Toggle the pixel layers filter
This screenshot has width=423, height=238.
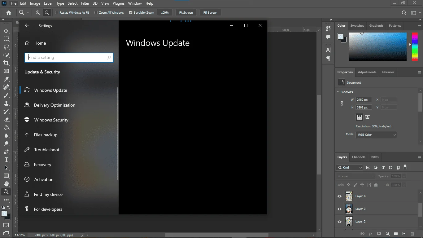(368, 168)
